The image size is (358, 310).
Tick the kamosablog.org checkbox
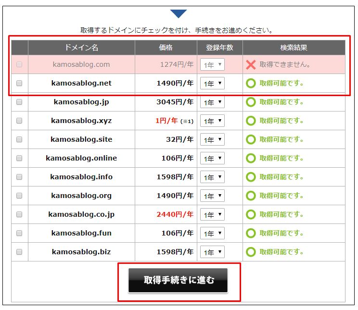tap(19, 196)
